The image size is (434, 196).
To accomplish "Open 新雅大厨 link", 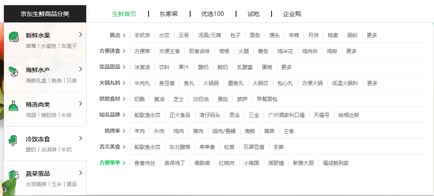I will (x=303, y=164).
